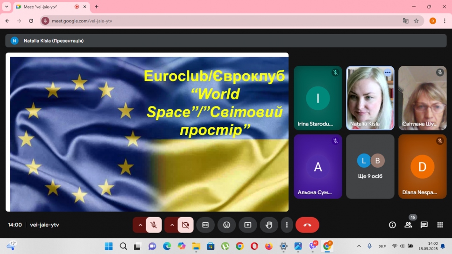Viewport: 452px width, 254px height.
Task: Open the activities grid icon
Action: tap(440, 225)
